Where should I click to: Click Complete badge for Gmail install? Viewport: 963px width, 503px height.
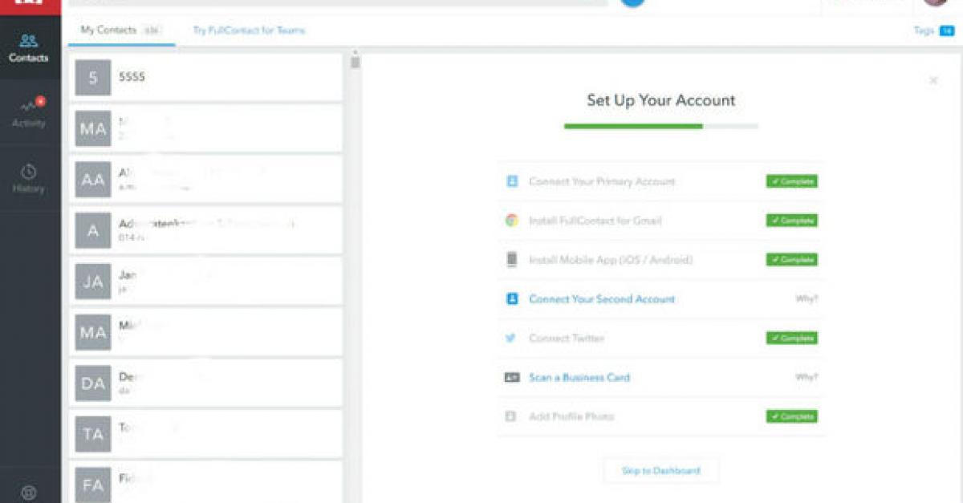point(791,221)
